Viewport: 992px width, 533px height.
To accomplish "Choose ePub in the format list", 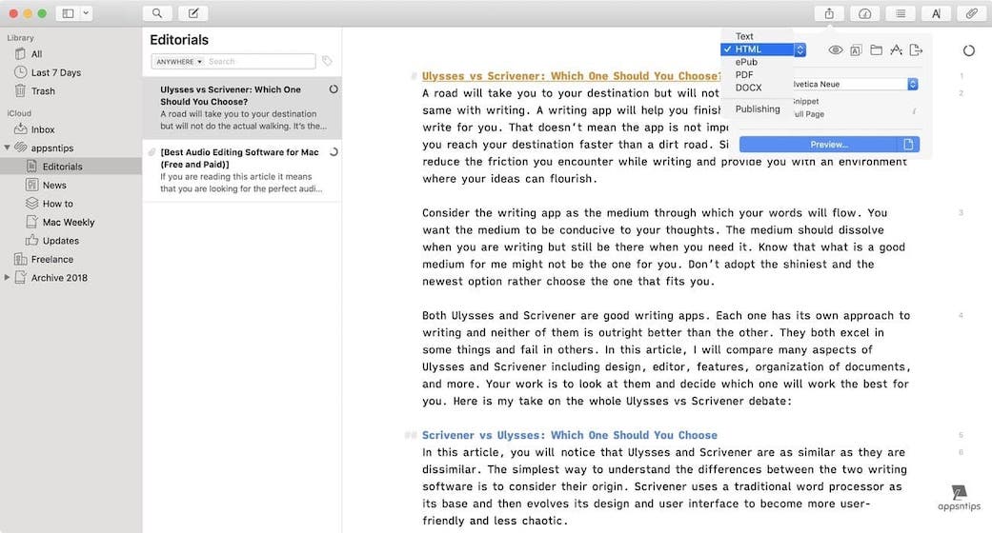I will click(x=747, y=62).
